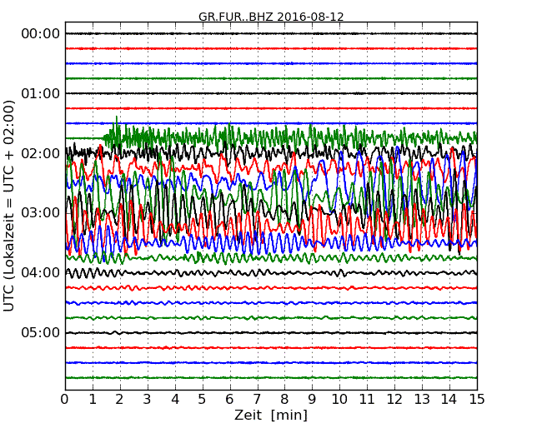Viewport: 542px width, 433px height.
Task: Click x-axis tick label 2
Action: click(119, 399)
